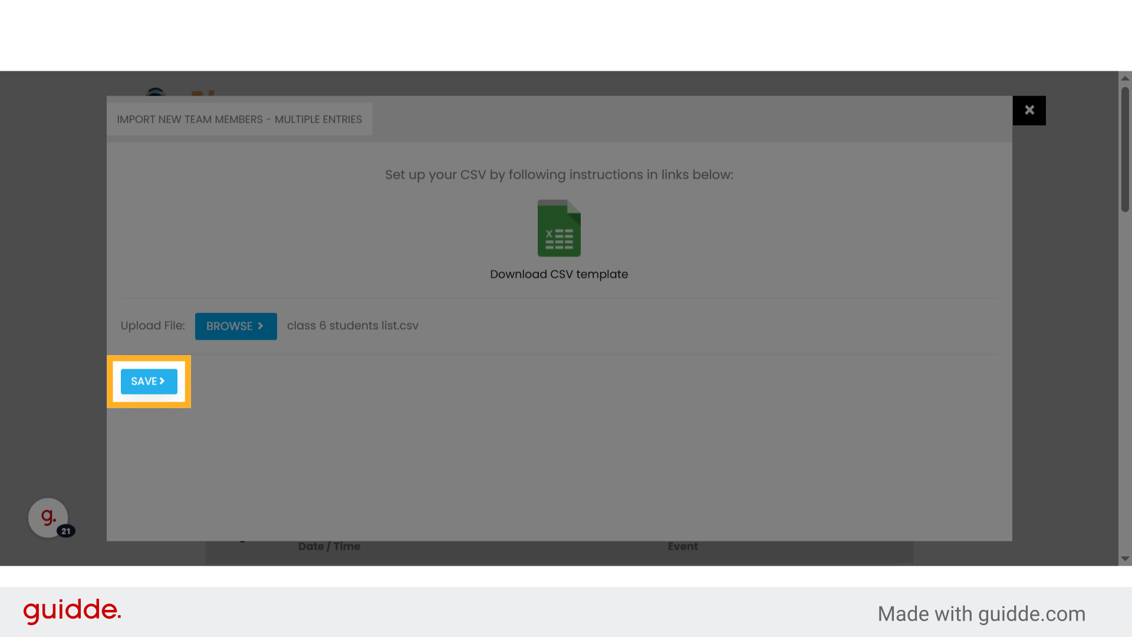Click the 'class 6 students list.csv' filename
The image size is (1132, 637).
(353, 326)
